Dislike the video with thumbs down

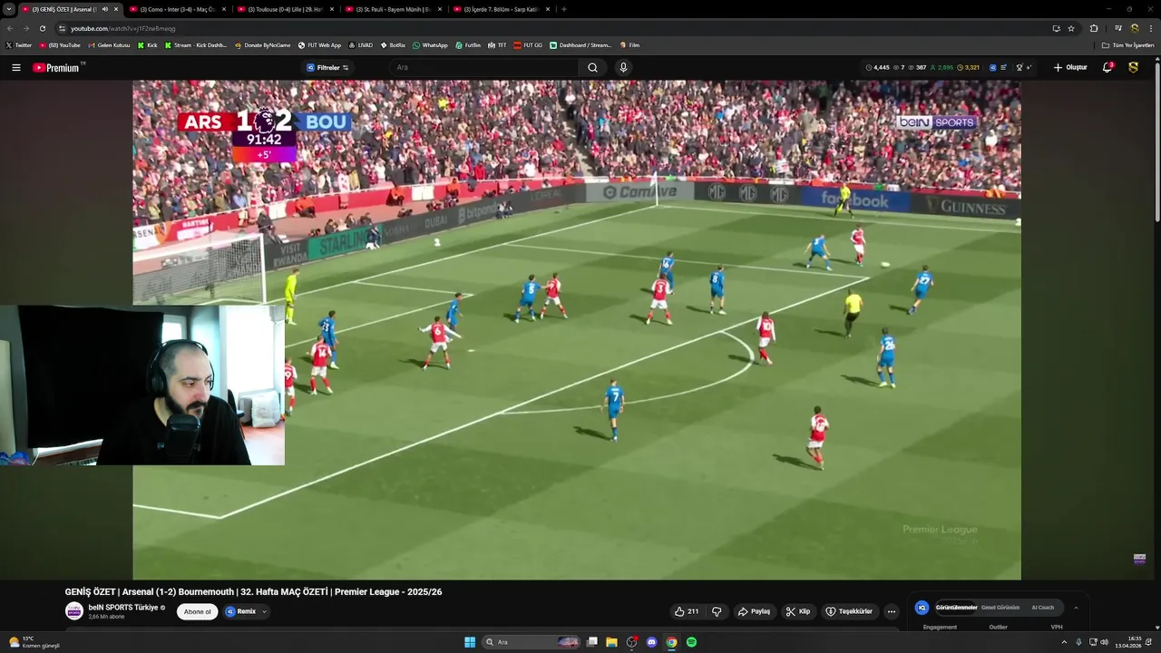click(x=717, y=611)
